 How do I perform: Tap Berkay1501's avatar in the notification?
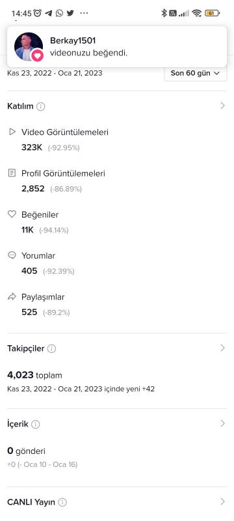click(x=29, y=46)
